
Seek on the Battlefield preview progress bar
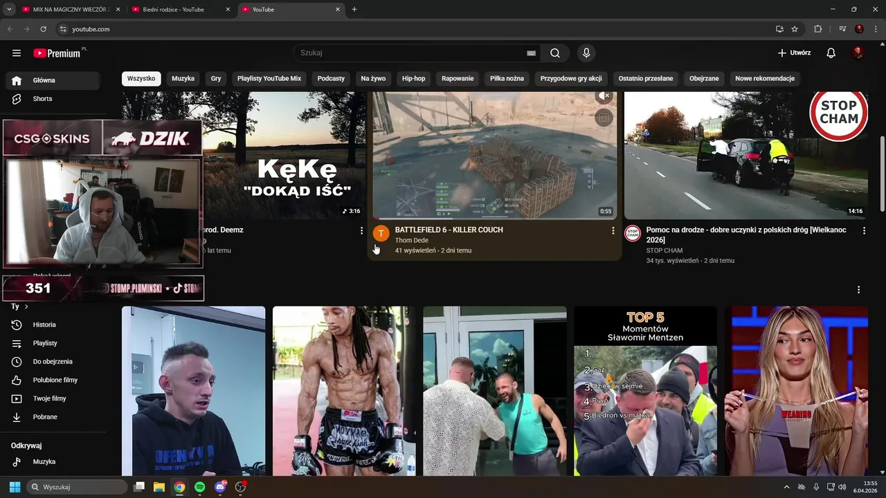coord(494,218)
